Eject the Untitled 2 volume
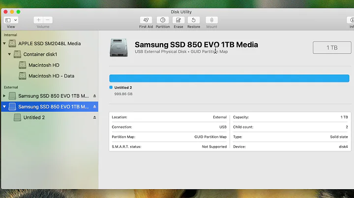The height and width of the screenshot is (198, 354). 94,118
